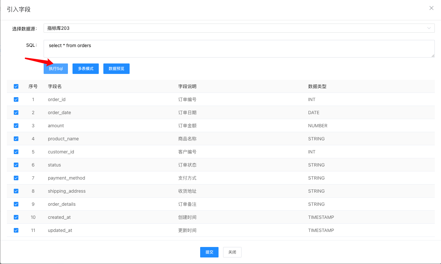Run the query with 执行Sql button
This screenshot has width=441, height=264.
56,69
